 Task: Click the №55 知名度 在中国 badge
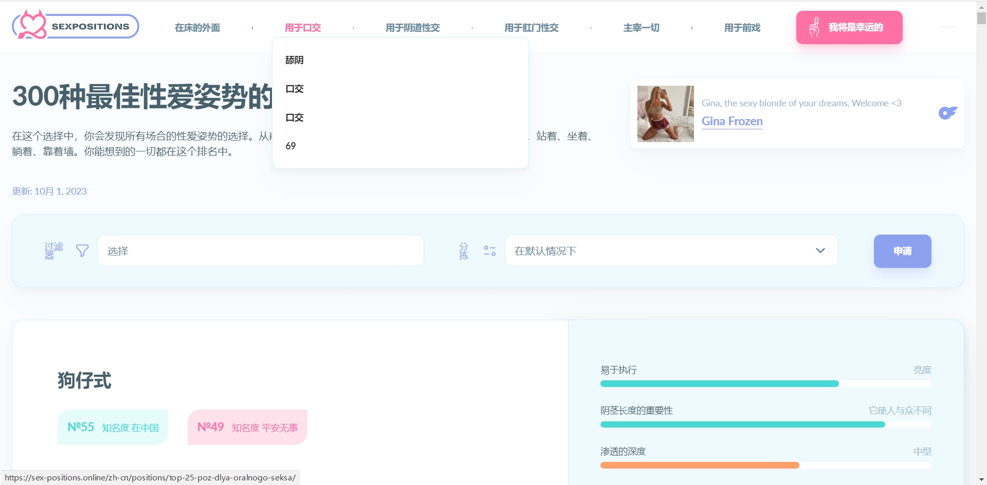[x=113, y=427]
